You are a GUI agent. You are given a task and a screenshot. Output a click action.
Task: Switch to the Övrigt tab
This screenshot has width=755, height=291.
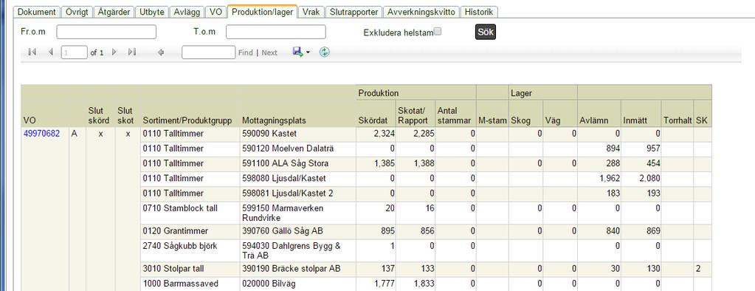click(x=77, y=12)
